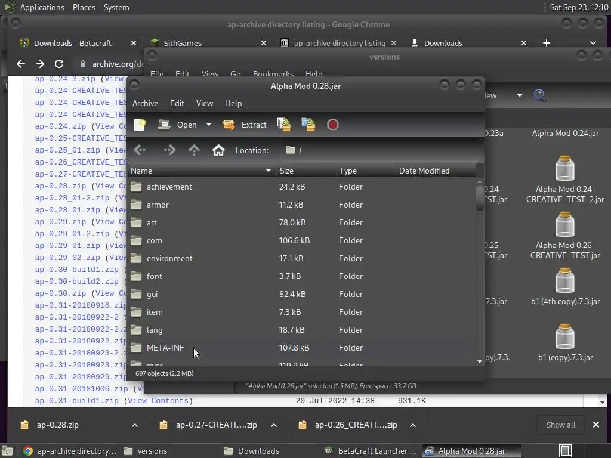
Task: Select the item folder
Action: pyautogui.click(x=301, y=312)
